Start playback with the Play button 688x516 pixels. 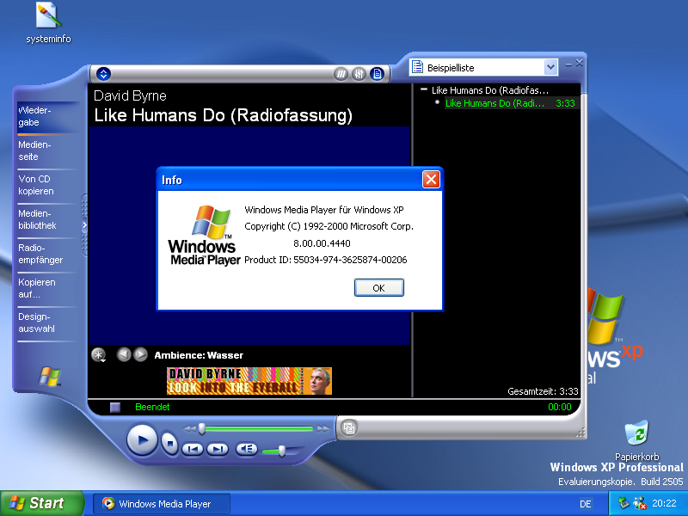point(142,440)
